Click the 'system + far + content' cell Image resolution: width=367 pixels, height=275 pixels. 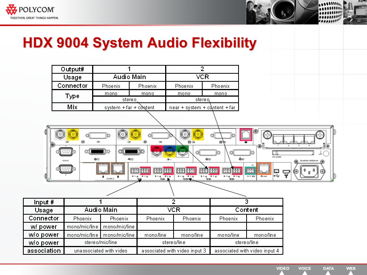[129, 107]
